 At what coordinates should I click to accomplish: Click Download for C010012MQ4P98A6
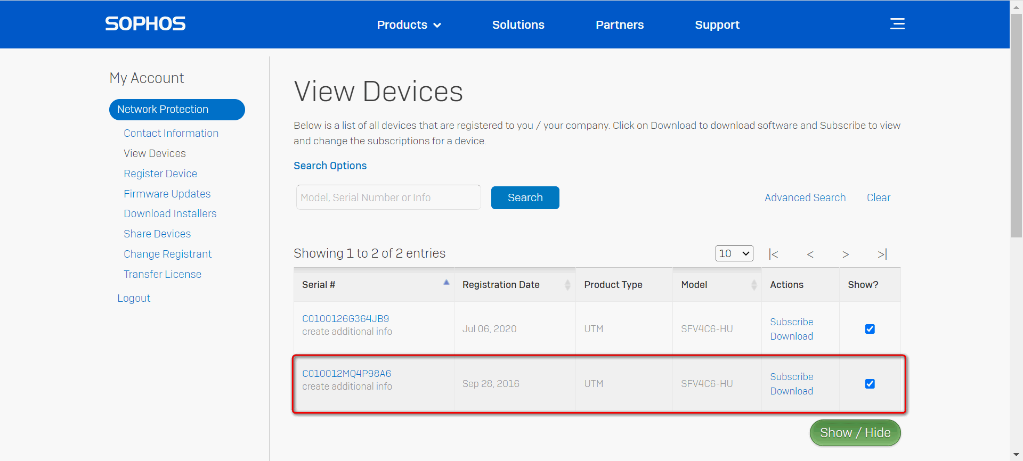pos(791,391)
